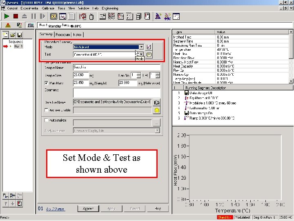Open the real-time plot view icon
This screenshot has height=221, width=294.
tap(62, 16)
